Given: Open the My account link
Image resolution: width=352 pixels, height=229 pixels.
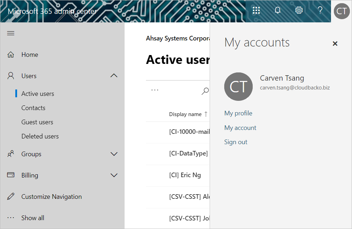Looking at the screenshot, I should pyautogui.click(x=240, y=128).
